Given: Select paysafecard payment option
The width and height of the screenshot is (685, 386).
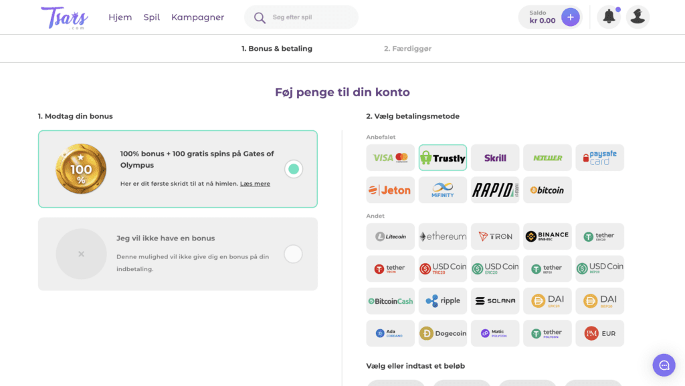Looking at the screenshot, I should (x=600, y=158).
